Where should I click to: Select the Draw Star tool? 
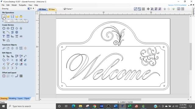(x=21, y=28)
